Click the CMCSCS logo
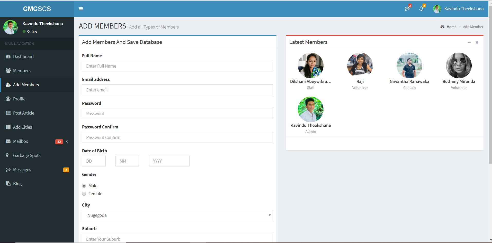Image resolution: width=492 pixels, height=243 pixels. 37,9
